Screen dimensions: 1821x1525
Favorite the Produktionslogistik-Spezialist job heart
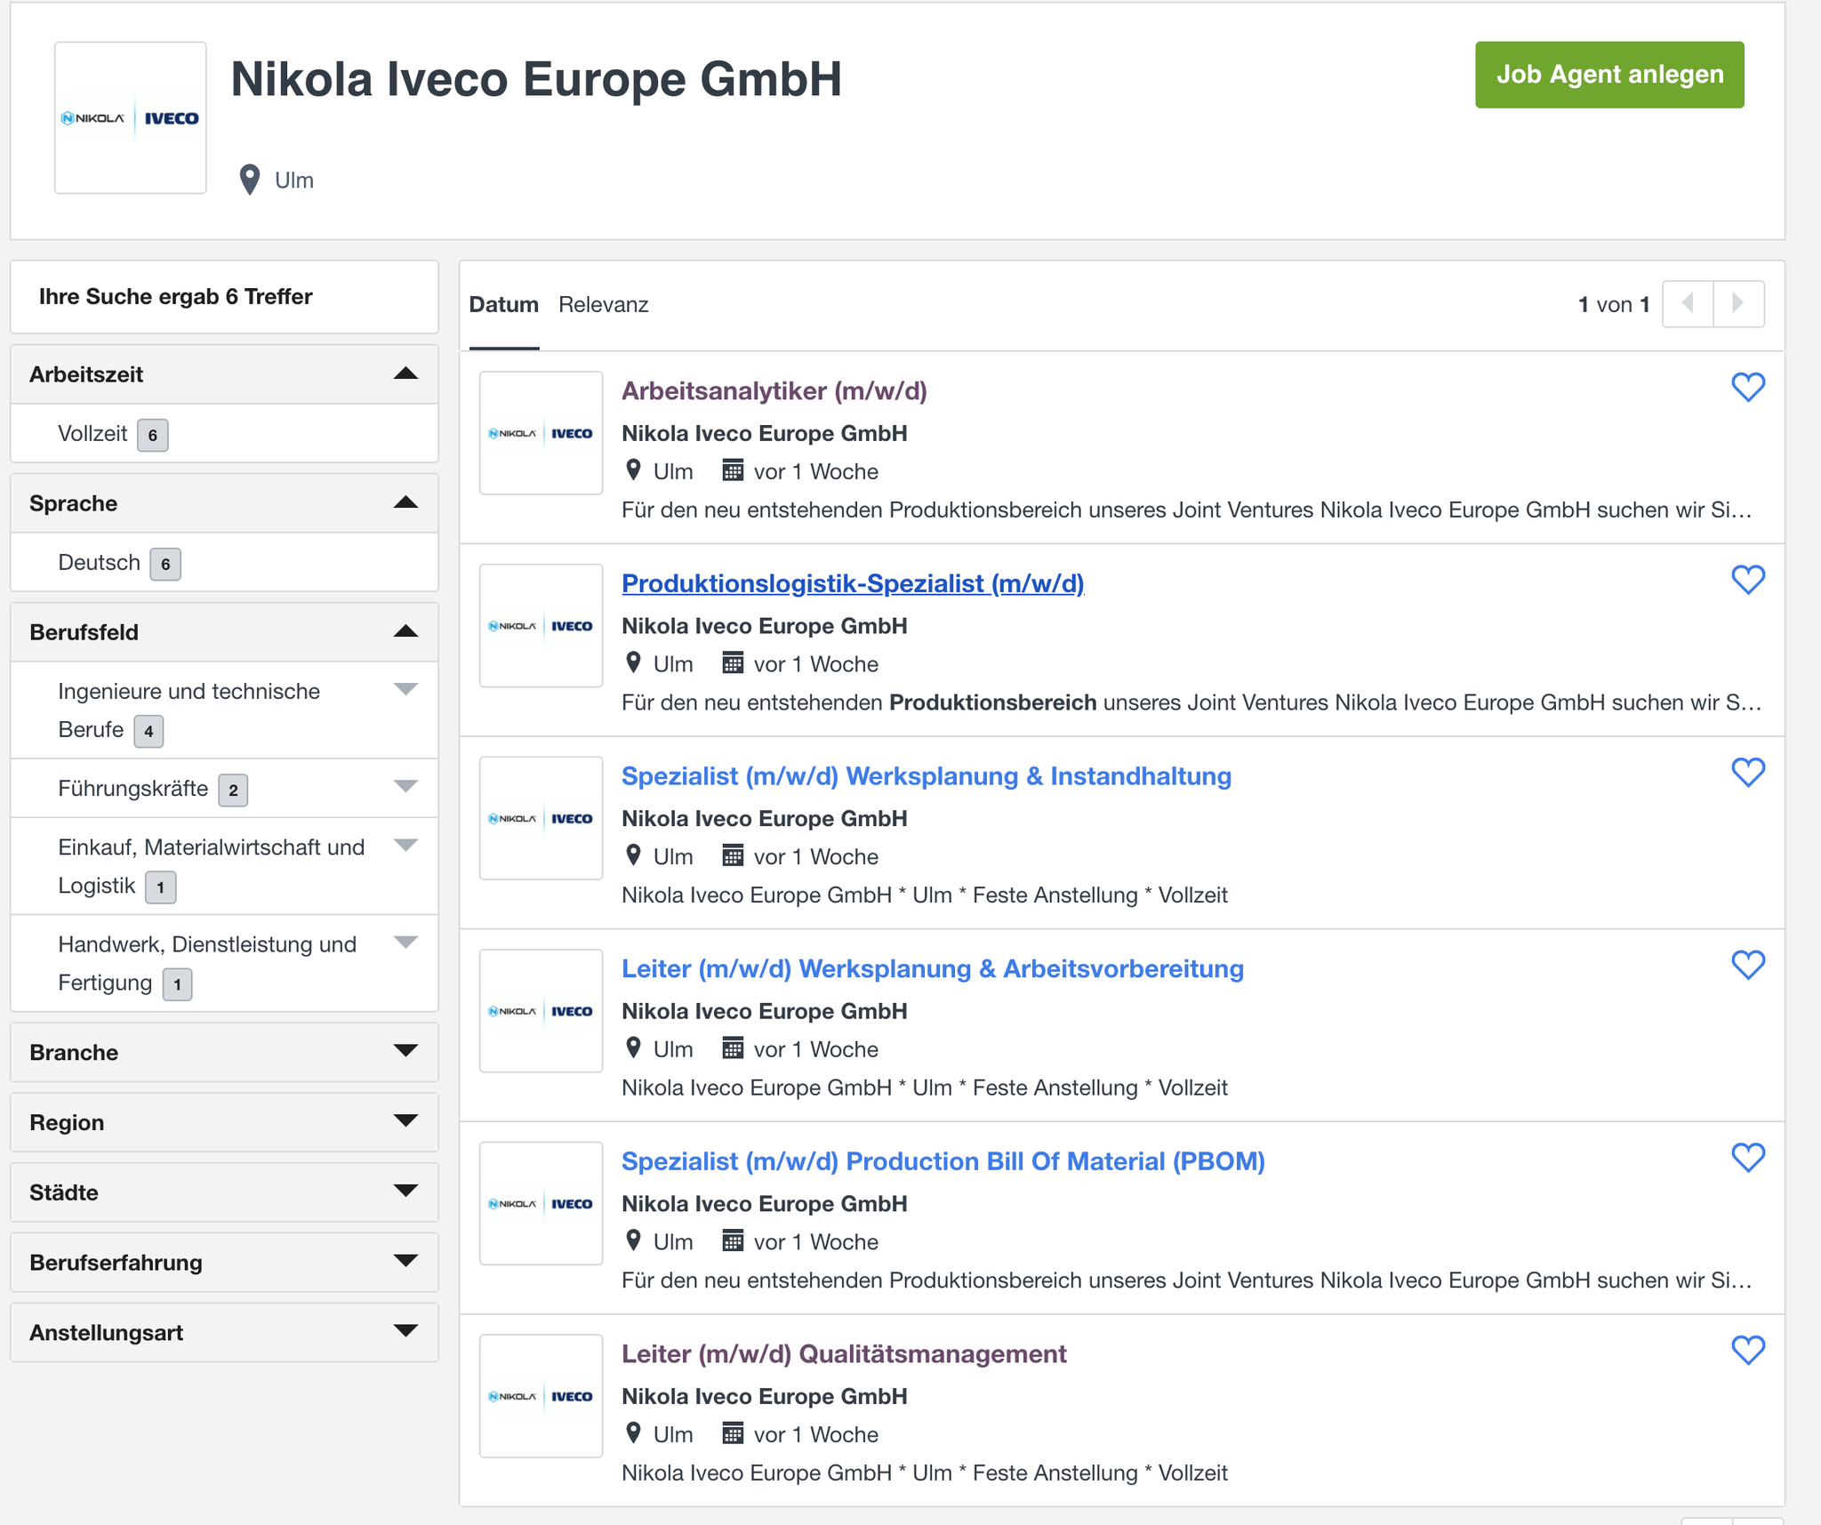pos(1747,580)
